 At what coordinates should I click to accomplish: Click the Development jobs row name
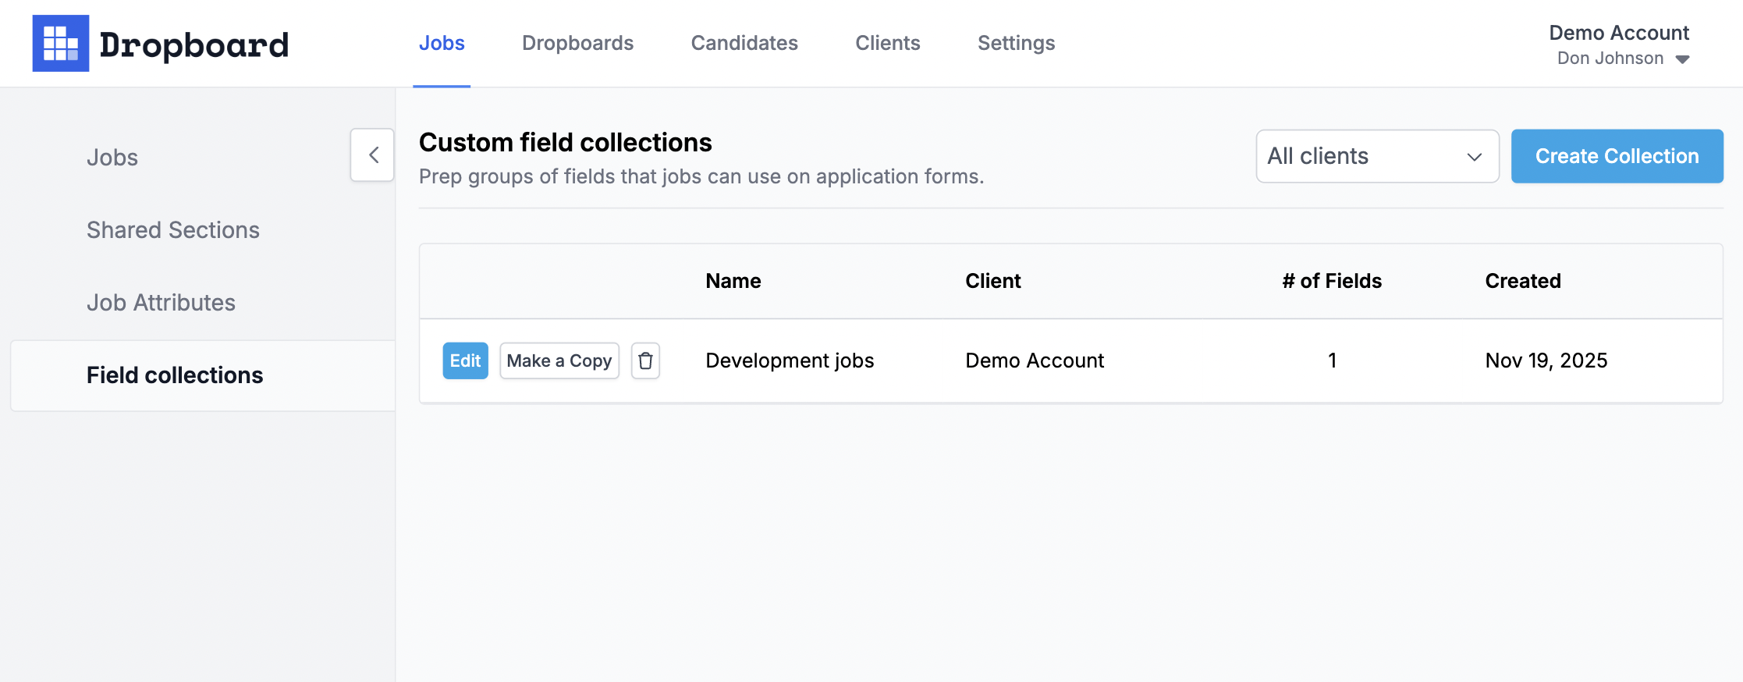pyautogui.click(x=790, y=361)
